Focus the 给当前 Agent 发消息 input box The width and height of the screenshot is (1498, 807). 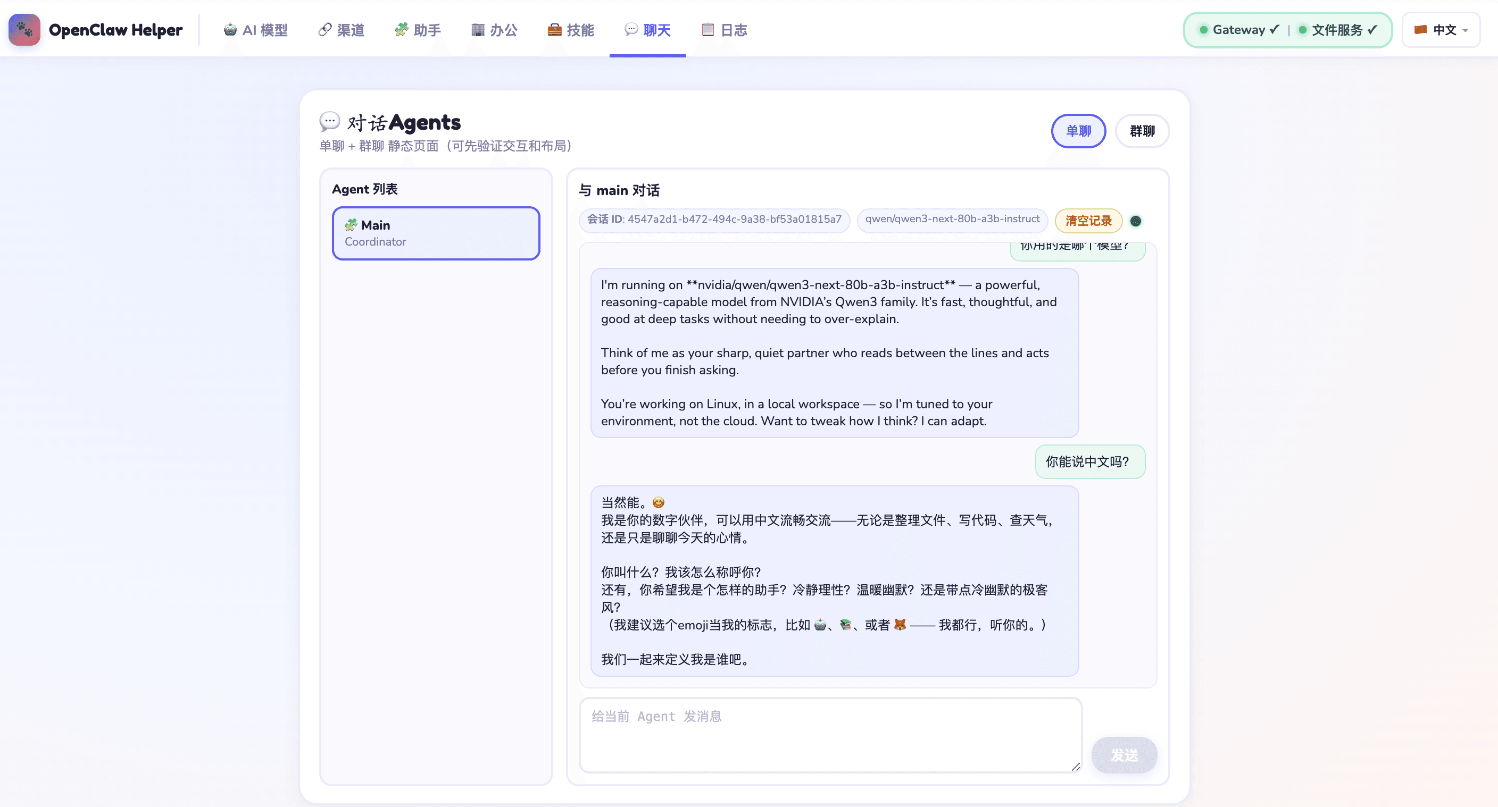[x=830, y=735]
